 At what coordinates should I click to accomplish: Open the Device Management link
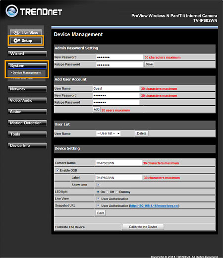27,73
